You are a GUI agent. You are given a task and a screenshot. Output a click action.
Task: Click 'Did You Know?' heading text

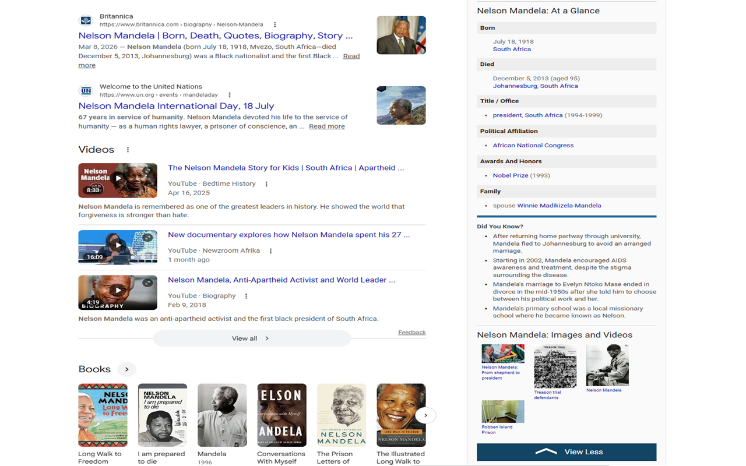500,227
